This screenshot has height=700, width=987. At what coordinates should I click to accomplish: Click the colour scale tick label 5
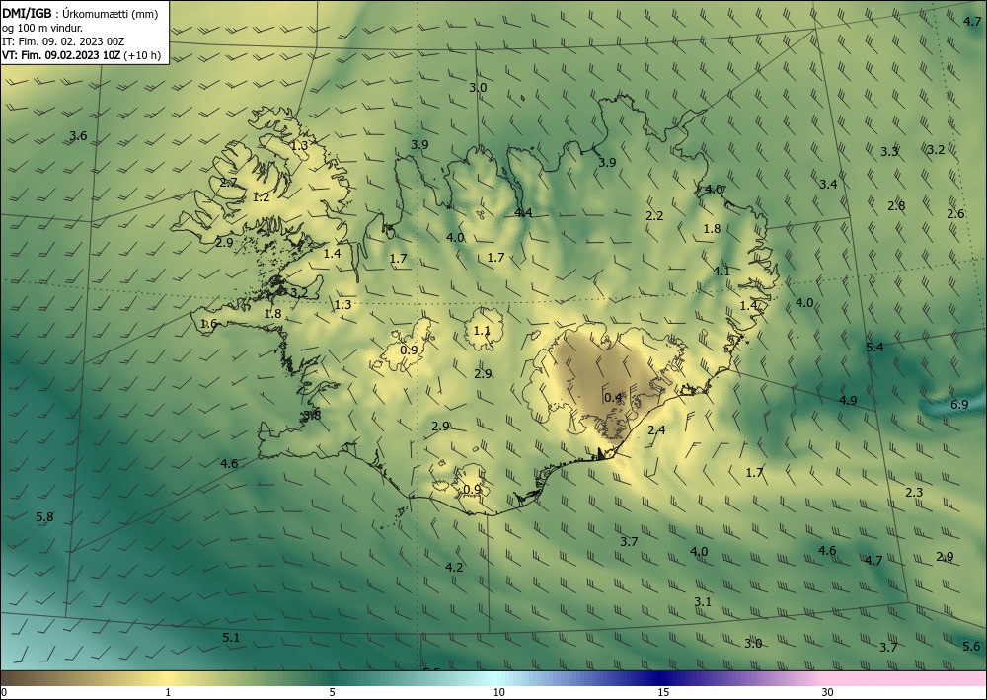point(332,693)
